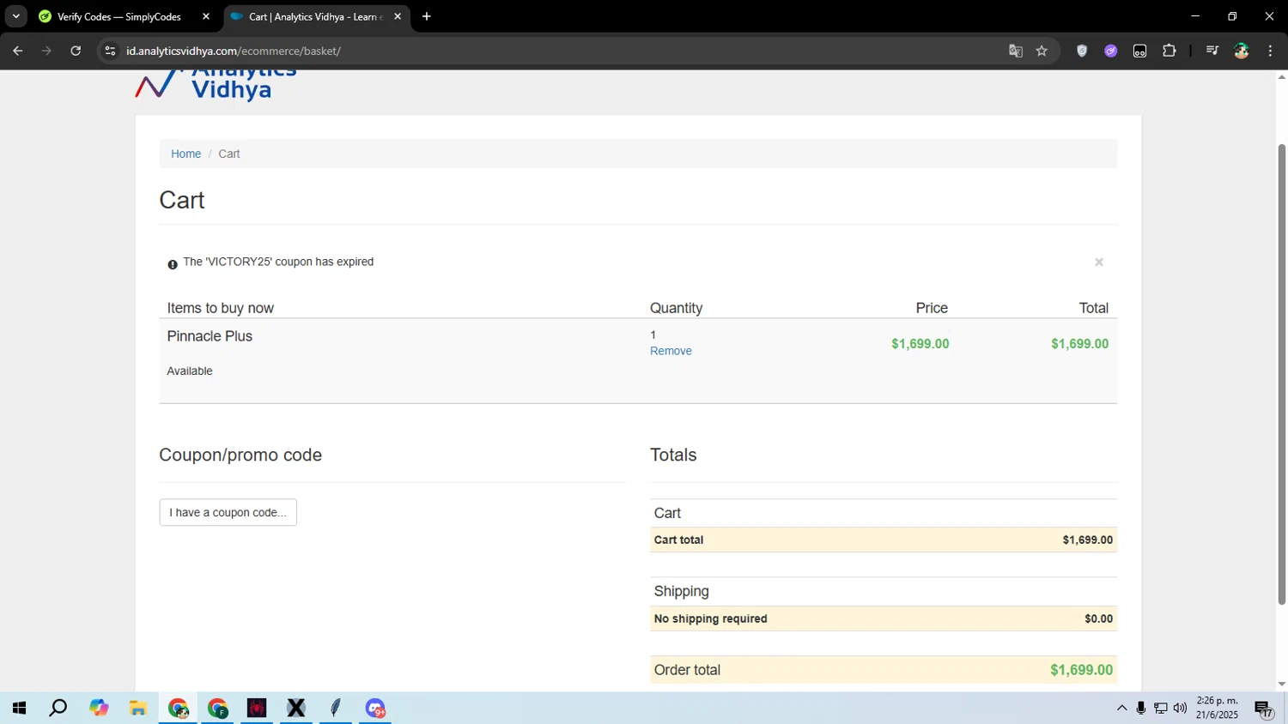Image resolution: width=1288 pixels, height=724 pixels.
Task: Click the taskbar clock and date
Action: pyautogui.click(x=1217, y=708)
